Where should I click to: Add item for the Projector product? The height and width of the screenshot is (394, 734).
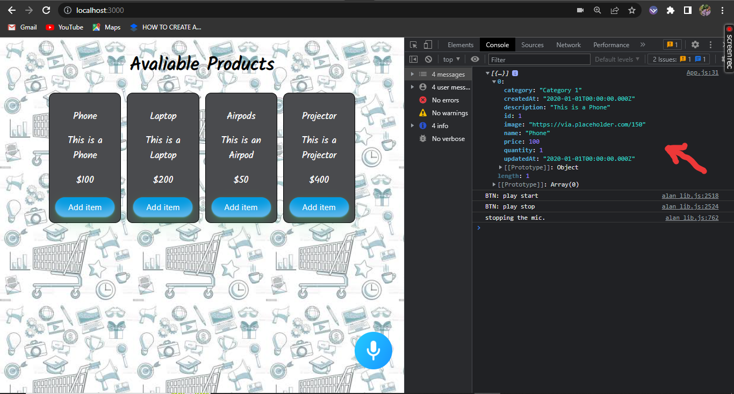(x=319, y=207)
